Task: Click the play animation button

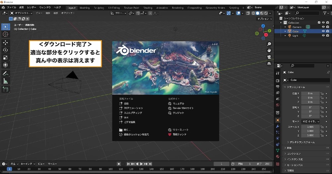Action: pos(141,164)
